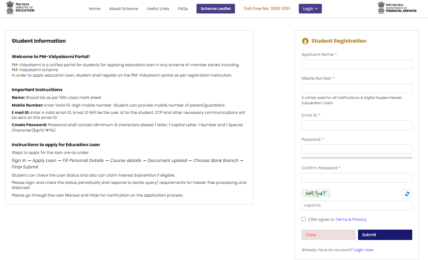This screenshot has width=428, height=260.
Task: Open the Scheme Leaflet
Action: pyautogui.click(x=215, y=8)
